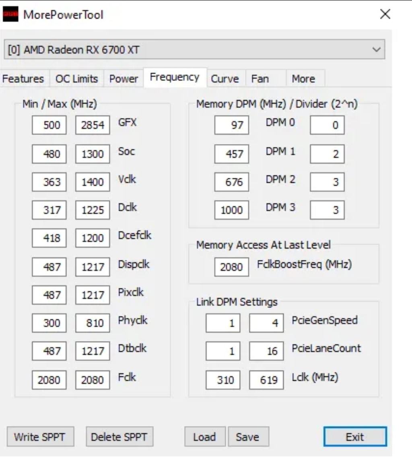Edit the DPM 0 divider field
Screen dimensions: 412x460
pos(327,125)
